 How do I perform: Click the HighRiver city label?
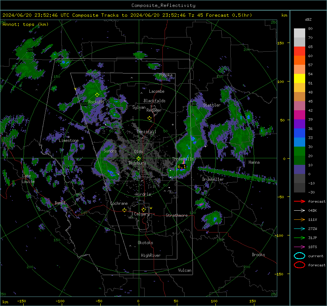151,255
